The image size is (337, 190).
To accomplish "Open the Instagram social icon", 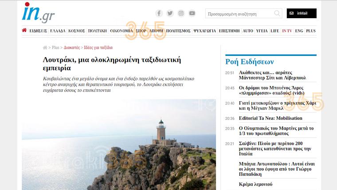I will (181, 13).
